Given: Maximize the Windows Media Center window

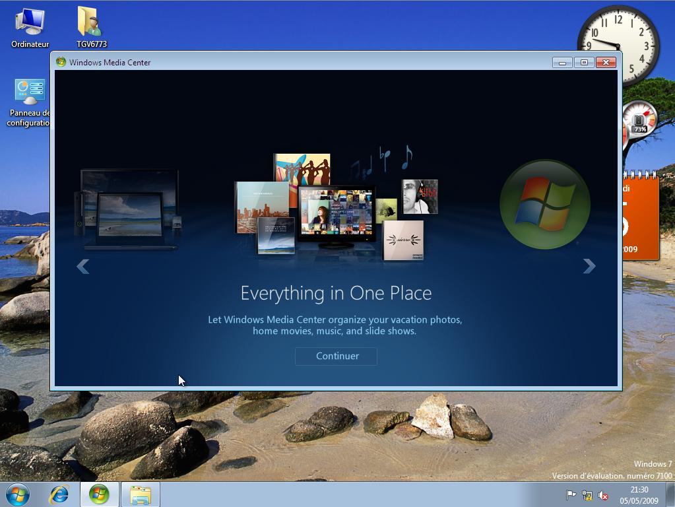Looking at the screenshot, I should [x=584, y=63].
